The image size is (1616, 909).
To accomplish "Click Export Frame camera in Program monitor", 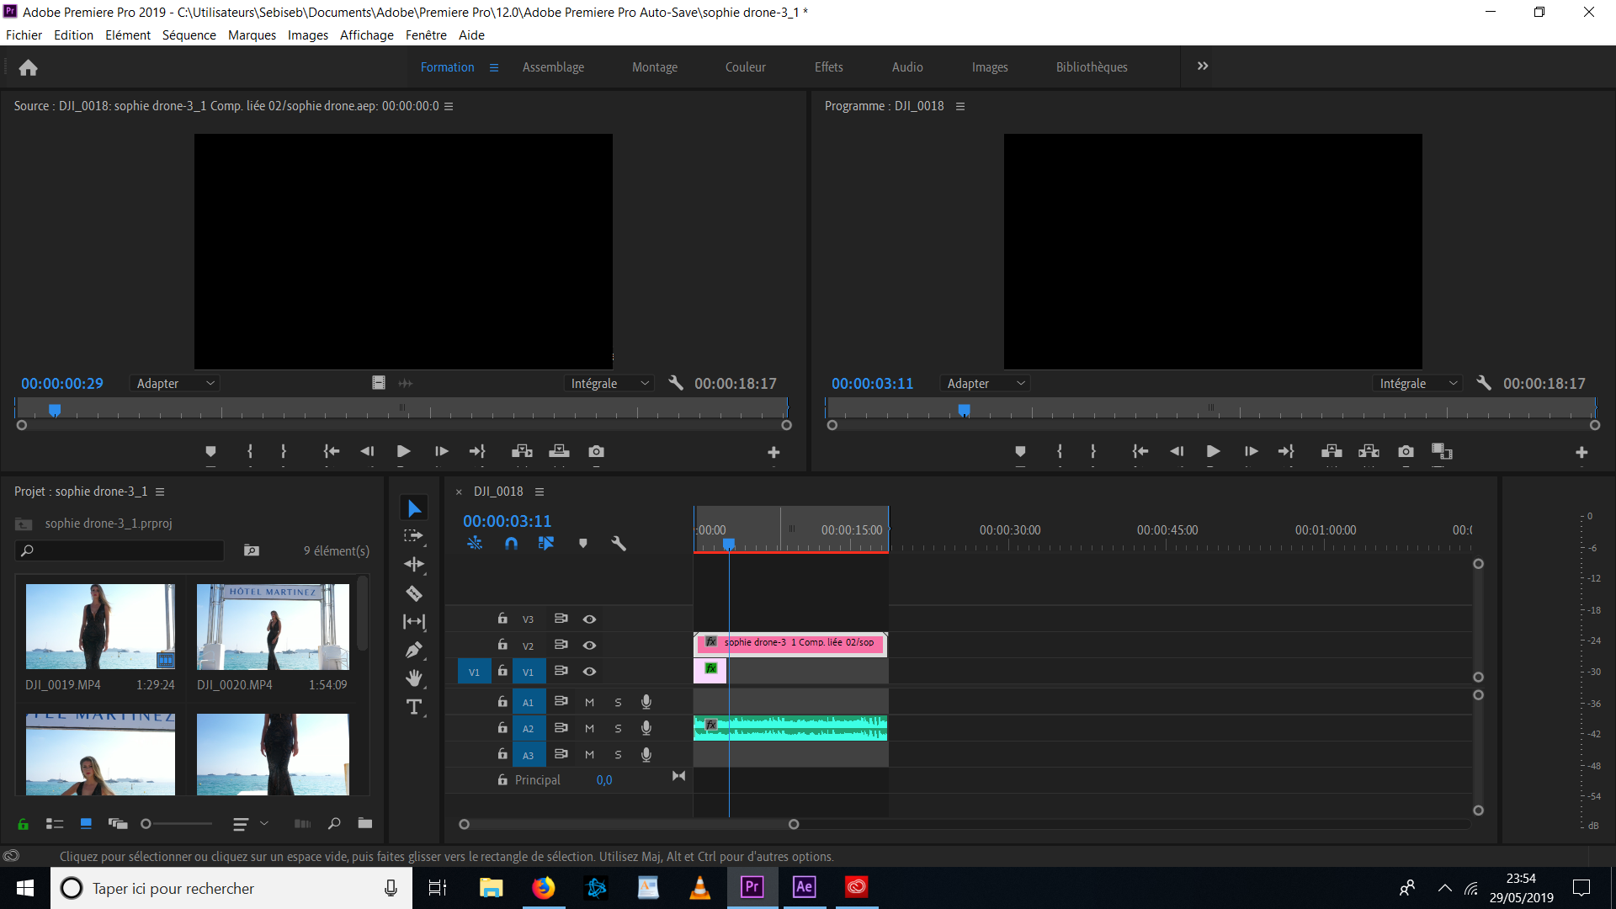I will [1406, 452].
